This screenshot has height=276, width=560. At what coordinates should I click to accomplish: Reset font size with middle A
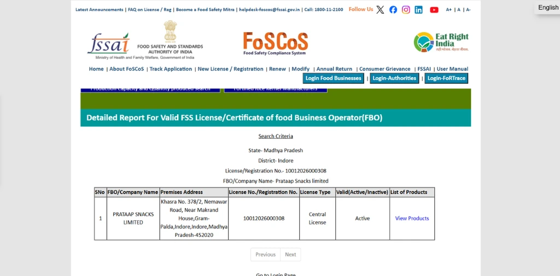tap(459, 10)
